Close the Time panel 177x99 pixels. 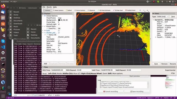(176, 67)
